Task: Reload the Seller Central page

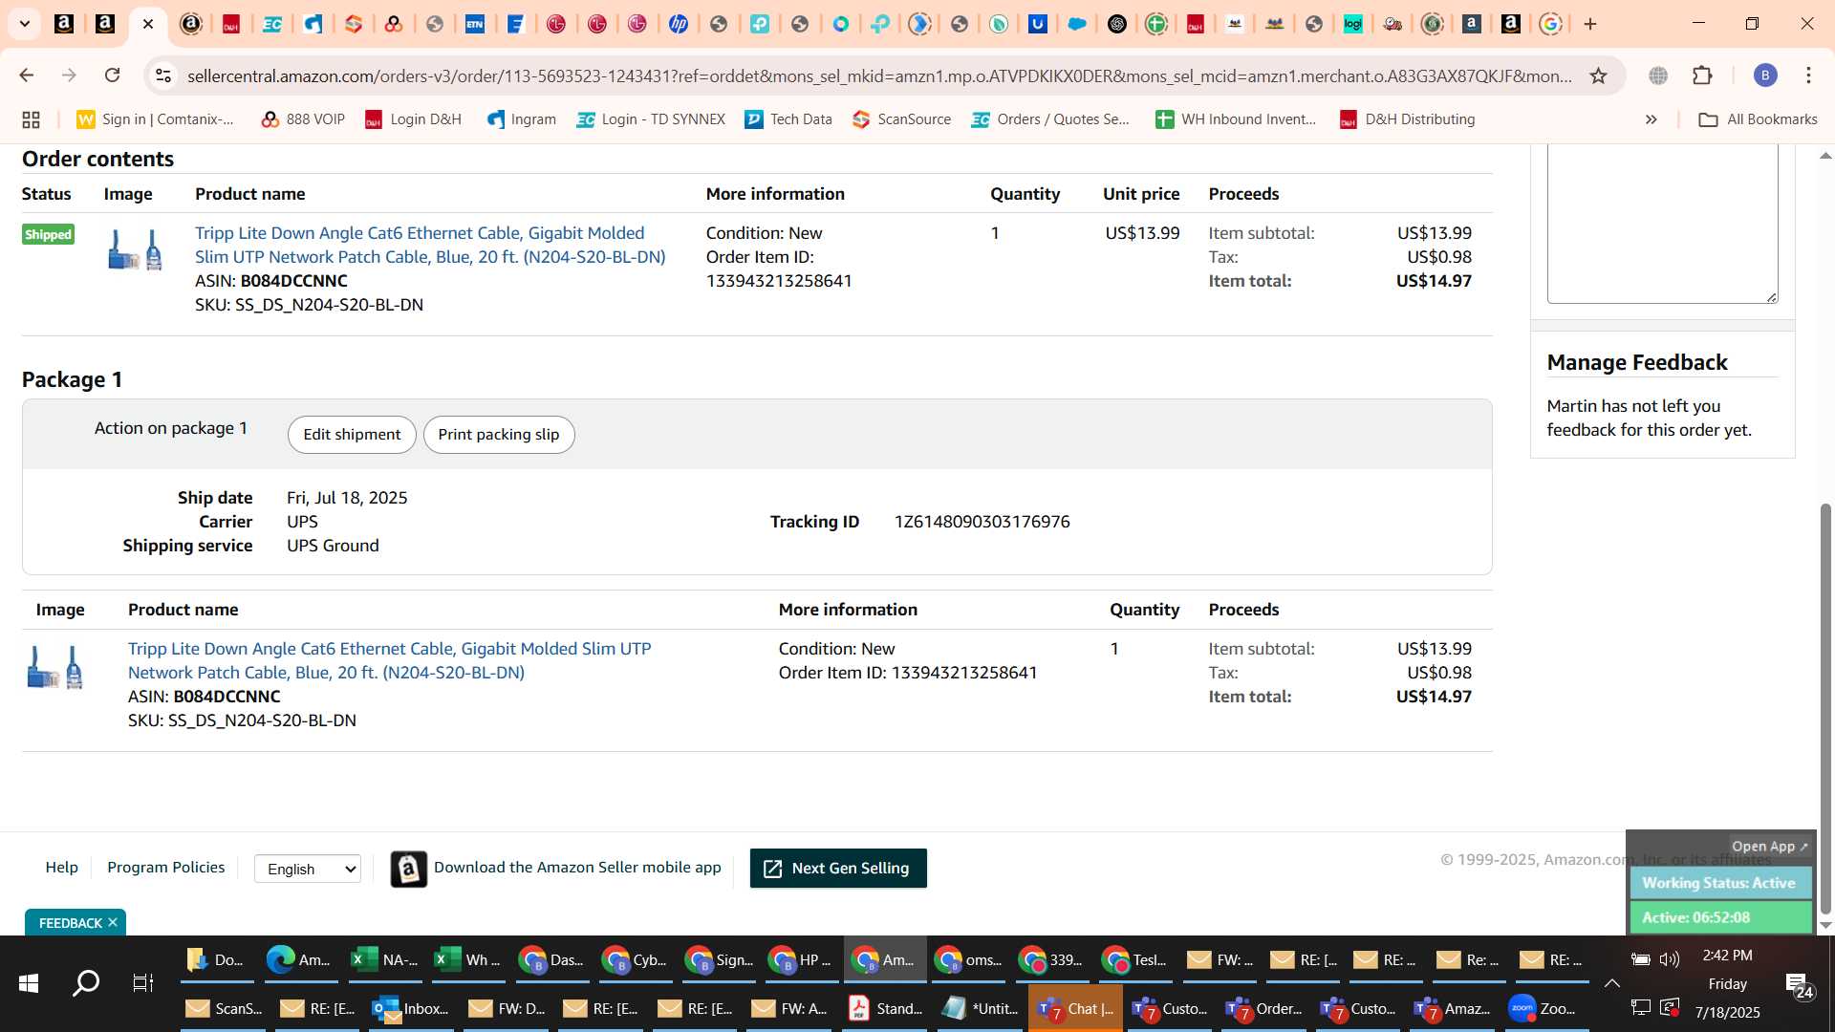Action: click(113, 75)
